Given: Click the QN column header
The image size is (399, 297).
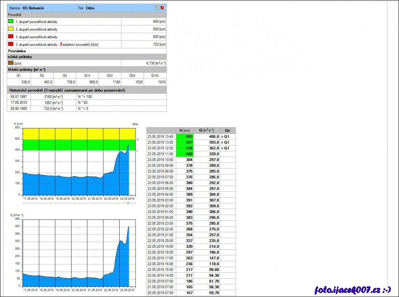Looking at the screenshot, I should pos(227,130).
